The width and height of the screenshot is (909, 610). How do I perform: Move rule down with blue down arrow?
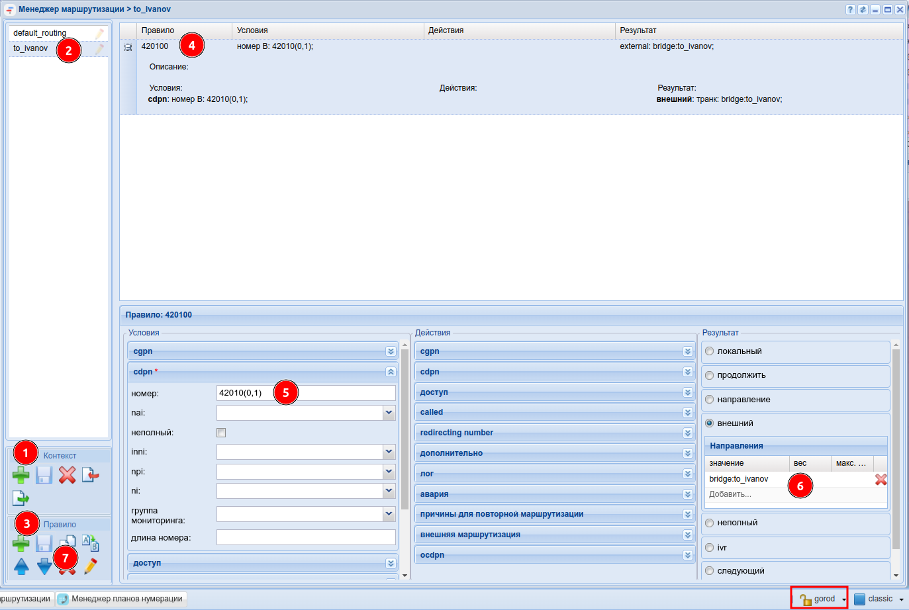click(44, 566)
